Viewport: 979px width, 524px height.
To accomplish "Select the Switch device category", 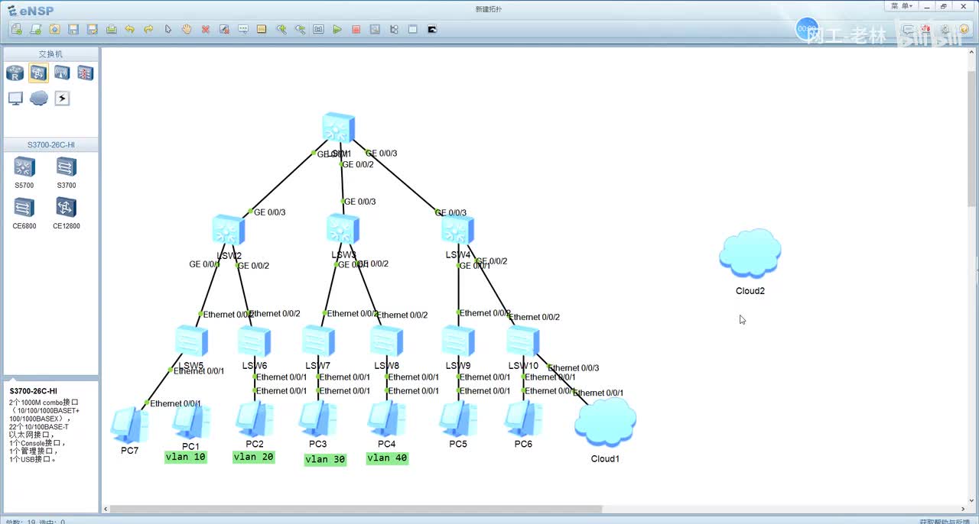I will click(x=38, y=73).
